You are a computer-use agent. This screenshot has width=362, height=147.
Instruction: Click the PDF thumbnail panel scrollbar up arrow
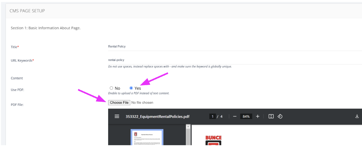click(188, 127)
